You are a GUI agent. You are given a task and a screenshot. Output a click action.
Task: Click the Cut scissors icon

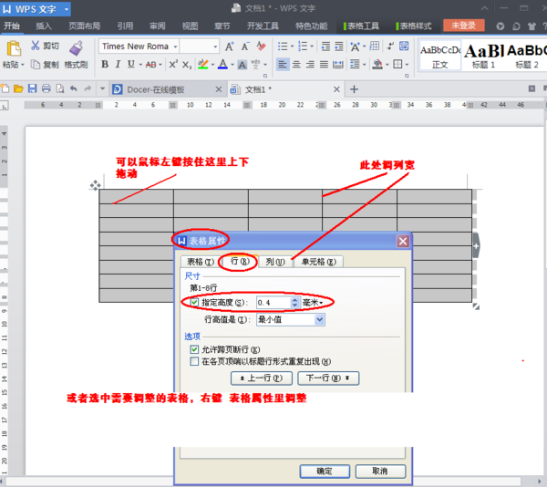tap(35, 46)
